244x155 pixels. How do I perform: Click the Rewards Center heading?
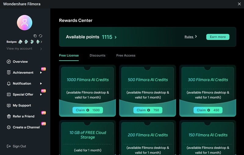pyautogui.click(x=76, y=20)
